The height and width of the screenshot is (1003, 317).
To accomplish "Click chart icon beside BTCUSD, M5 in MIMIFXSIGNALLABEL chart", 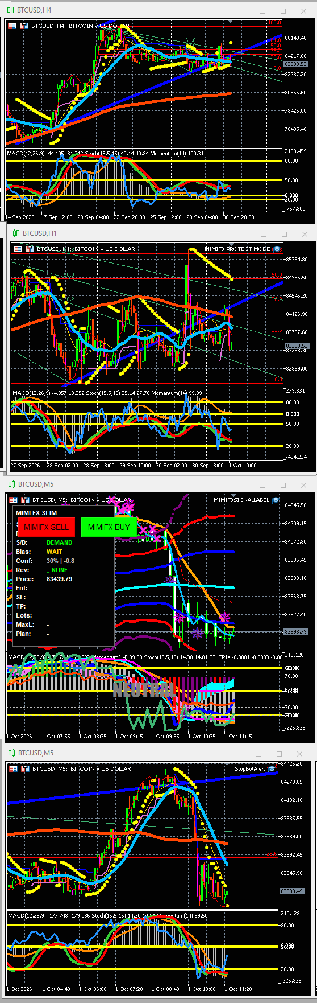I will (25, 500).
